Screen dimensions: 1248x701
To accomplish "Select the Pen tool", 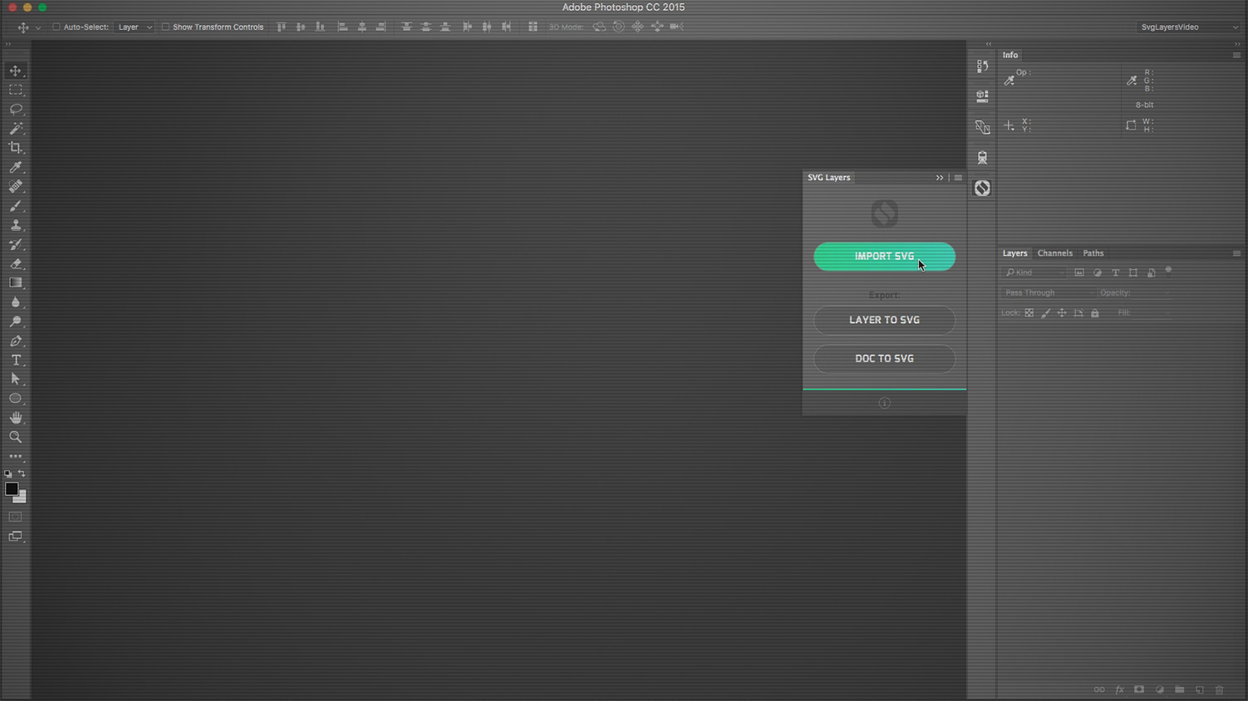I will 16,341.
